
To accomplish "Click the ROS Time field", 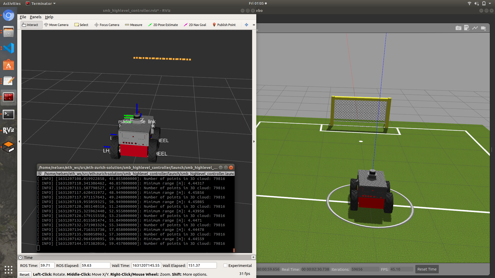I will (x=47, y=265).
